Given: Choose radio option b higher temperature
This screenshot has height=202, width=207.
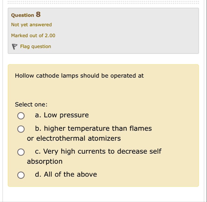Looking at the screenshot, I should click(21, 129).
